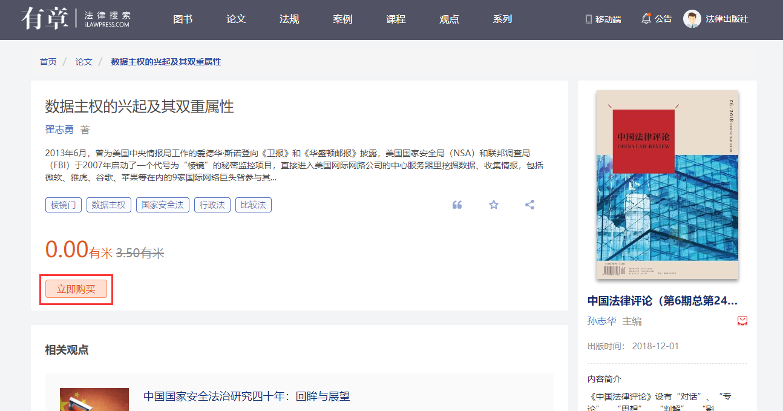Open the notification bell icon
This screenshot has height=411, width=783.
pyautogui.click(x=646, y=19)
